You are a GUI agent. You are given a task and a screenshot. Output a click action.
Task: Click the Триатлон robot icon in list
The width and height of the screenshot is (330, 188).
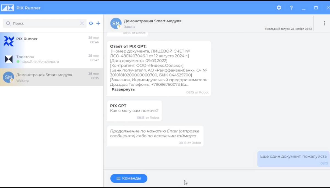click(x=9, y=59)
